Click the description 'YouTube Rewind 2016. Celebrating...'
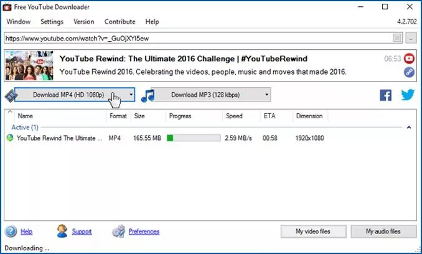 click(x=203, y=72)
